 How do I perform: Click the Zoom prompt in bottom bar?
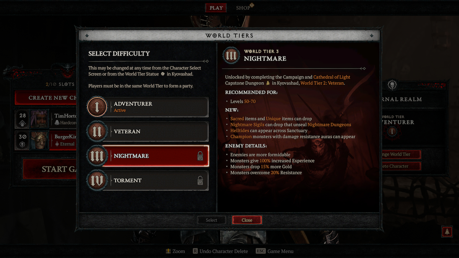pos(175,251)
